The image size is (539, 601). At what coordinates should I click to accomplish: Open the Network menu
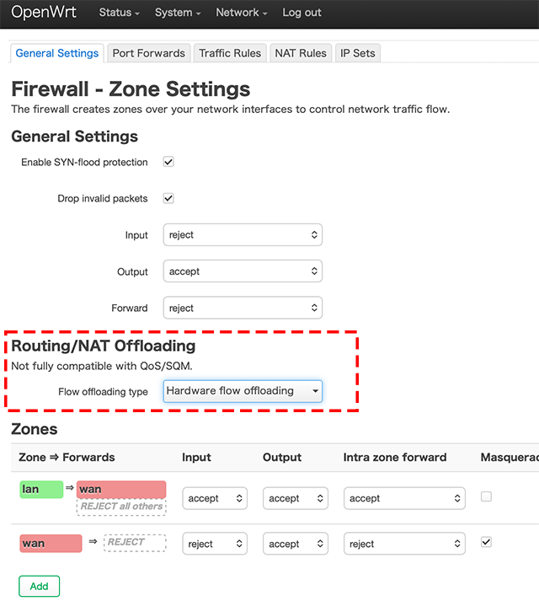pyautogui.click(x=241, y=13)
